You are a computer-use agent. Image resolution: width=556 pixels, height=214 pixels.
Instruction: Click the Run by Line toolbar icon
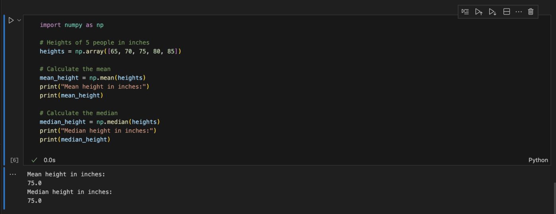tap(465, 12)
